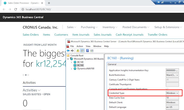Open the Sales Orders link

click(31, 35)
